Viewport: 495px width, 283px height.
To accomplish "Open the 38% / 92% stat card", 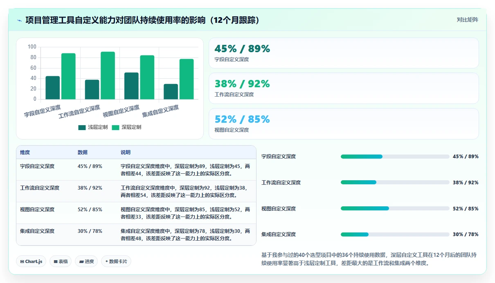I will coord(344,88).
